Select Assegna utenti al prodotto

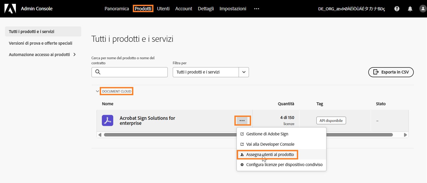tap(281, 155)
